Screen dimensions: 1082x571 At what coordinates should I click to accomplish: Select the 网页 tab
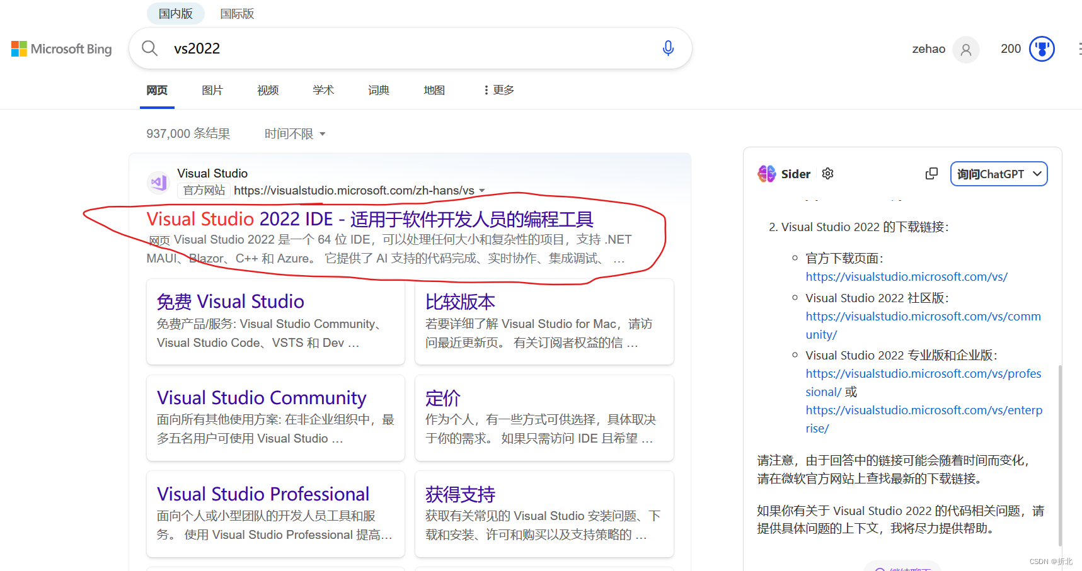pyautogui.click(x=157, y=90)
